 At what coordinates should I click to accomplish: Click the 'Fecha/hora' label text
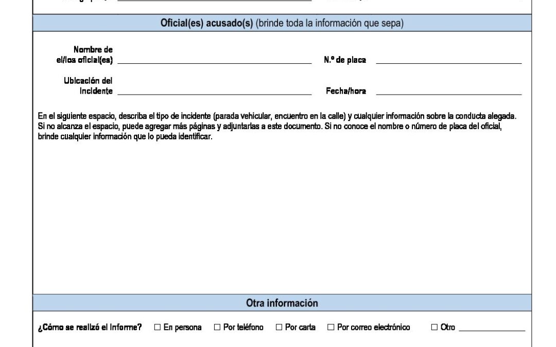pyautogui.click(x=346, y=92)
